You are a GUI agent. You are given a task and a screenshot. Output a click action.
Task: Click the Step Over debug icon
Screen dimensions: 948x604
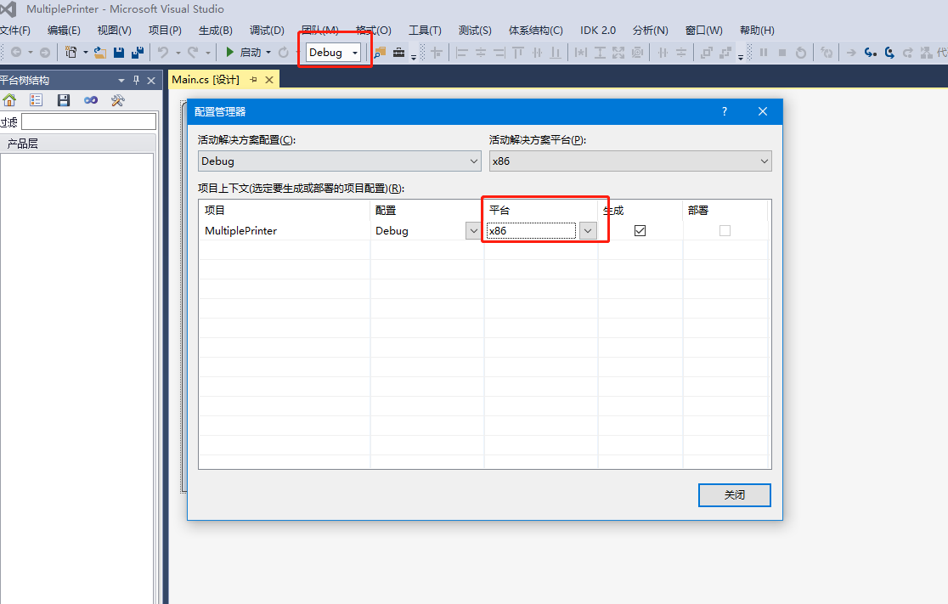(x=889, y=53)
